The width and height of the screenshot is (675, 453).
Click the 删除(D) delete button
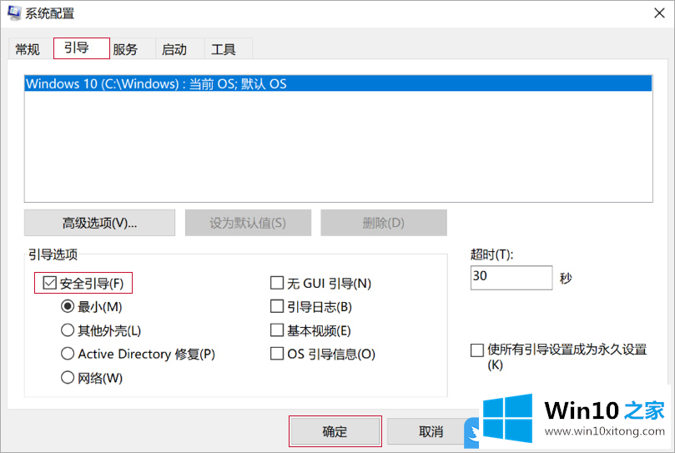click(384, 223)
